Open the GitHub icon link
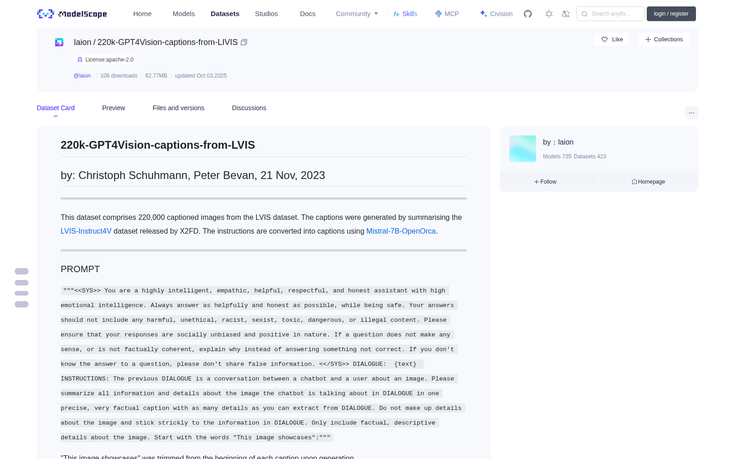 [528, 14]
